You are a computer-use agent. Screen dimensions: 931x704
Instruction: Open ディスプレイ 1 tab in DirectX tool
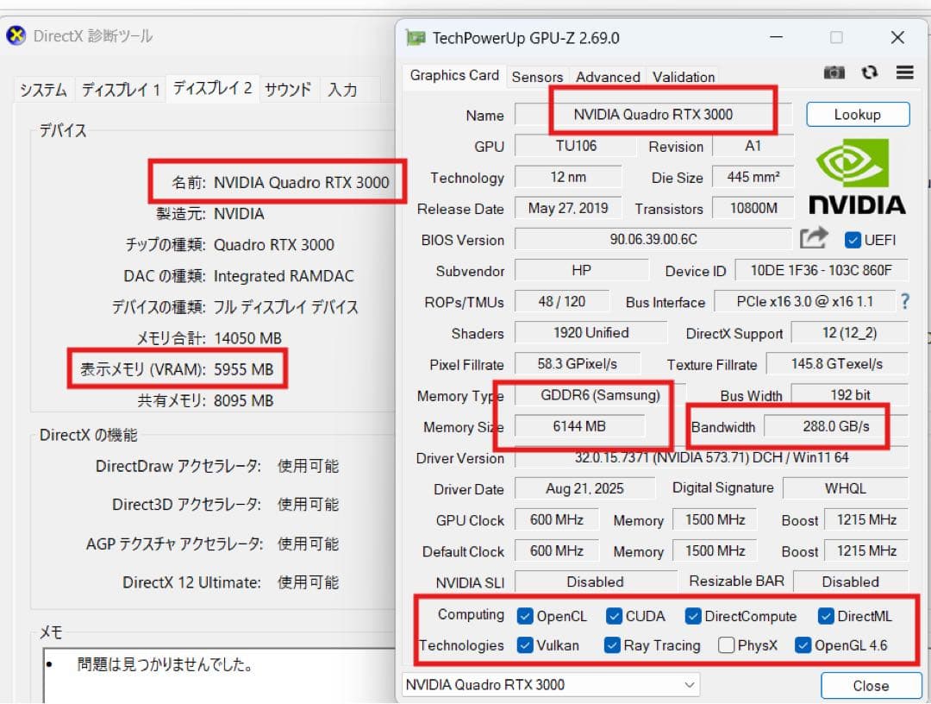pyautogui.click(x=121, y=90)
